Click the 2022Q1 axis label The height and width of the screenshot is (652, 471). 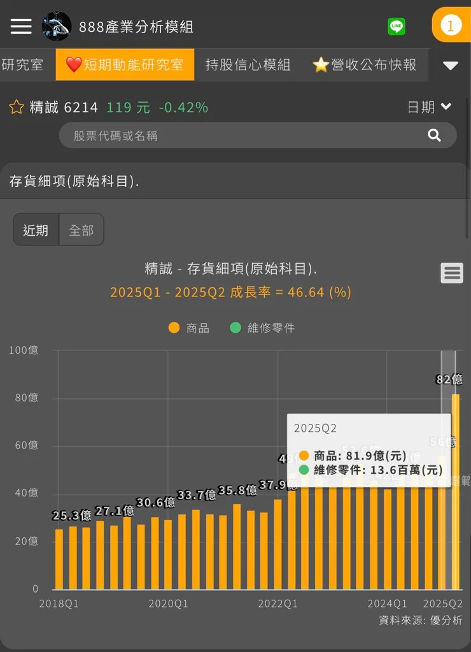278,604
